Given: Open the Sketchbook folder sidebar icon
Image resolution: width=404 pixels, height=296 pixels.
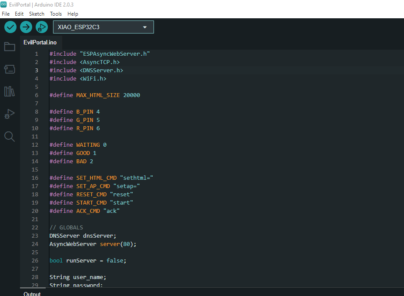Looking at the screenshot, I should [x=10, y=47].
